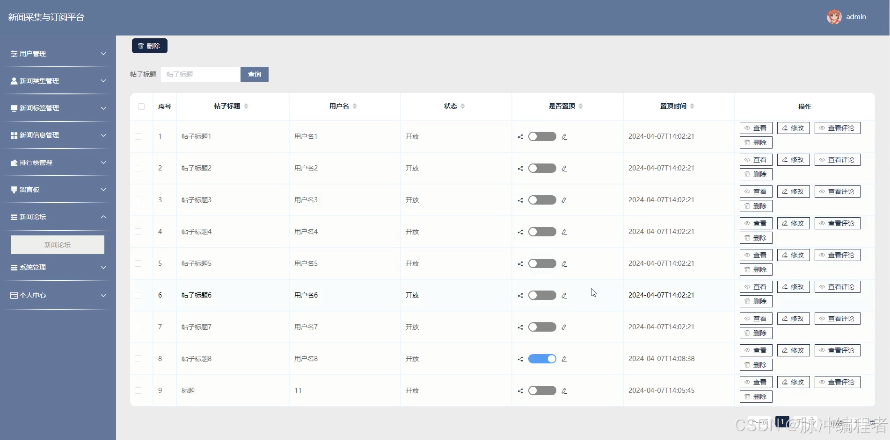
Task: Click 个人中心 card icon in sidebar
Action: 14,295
